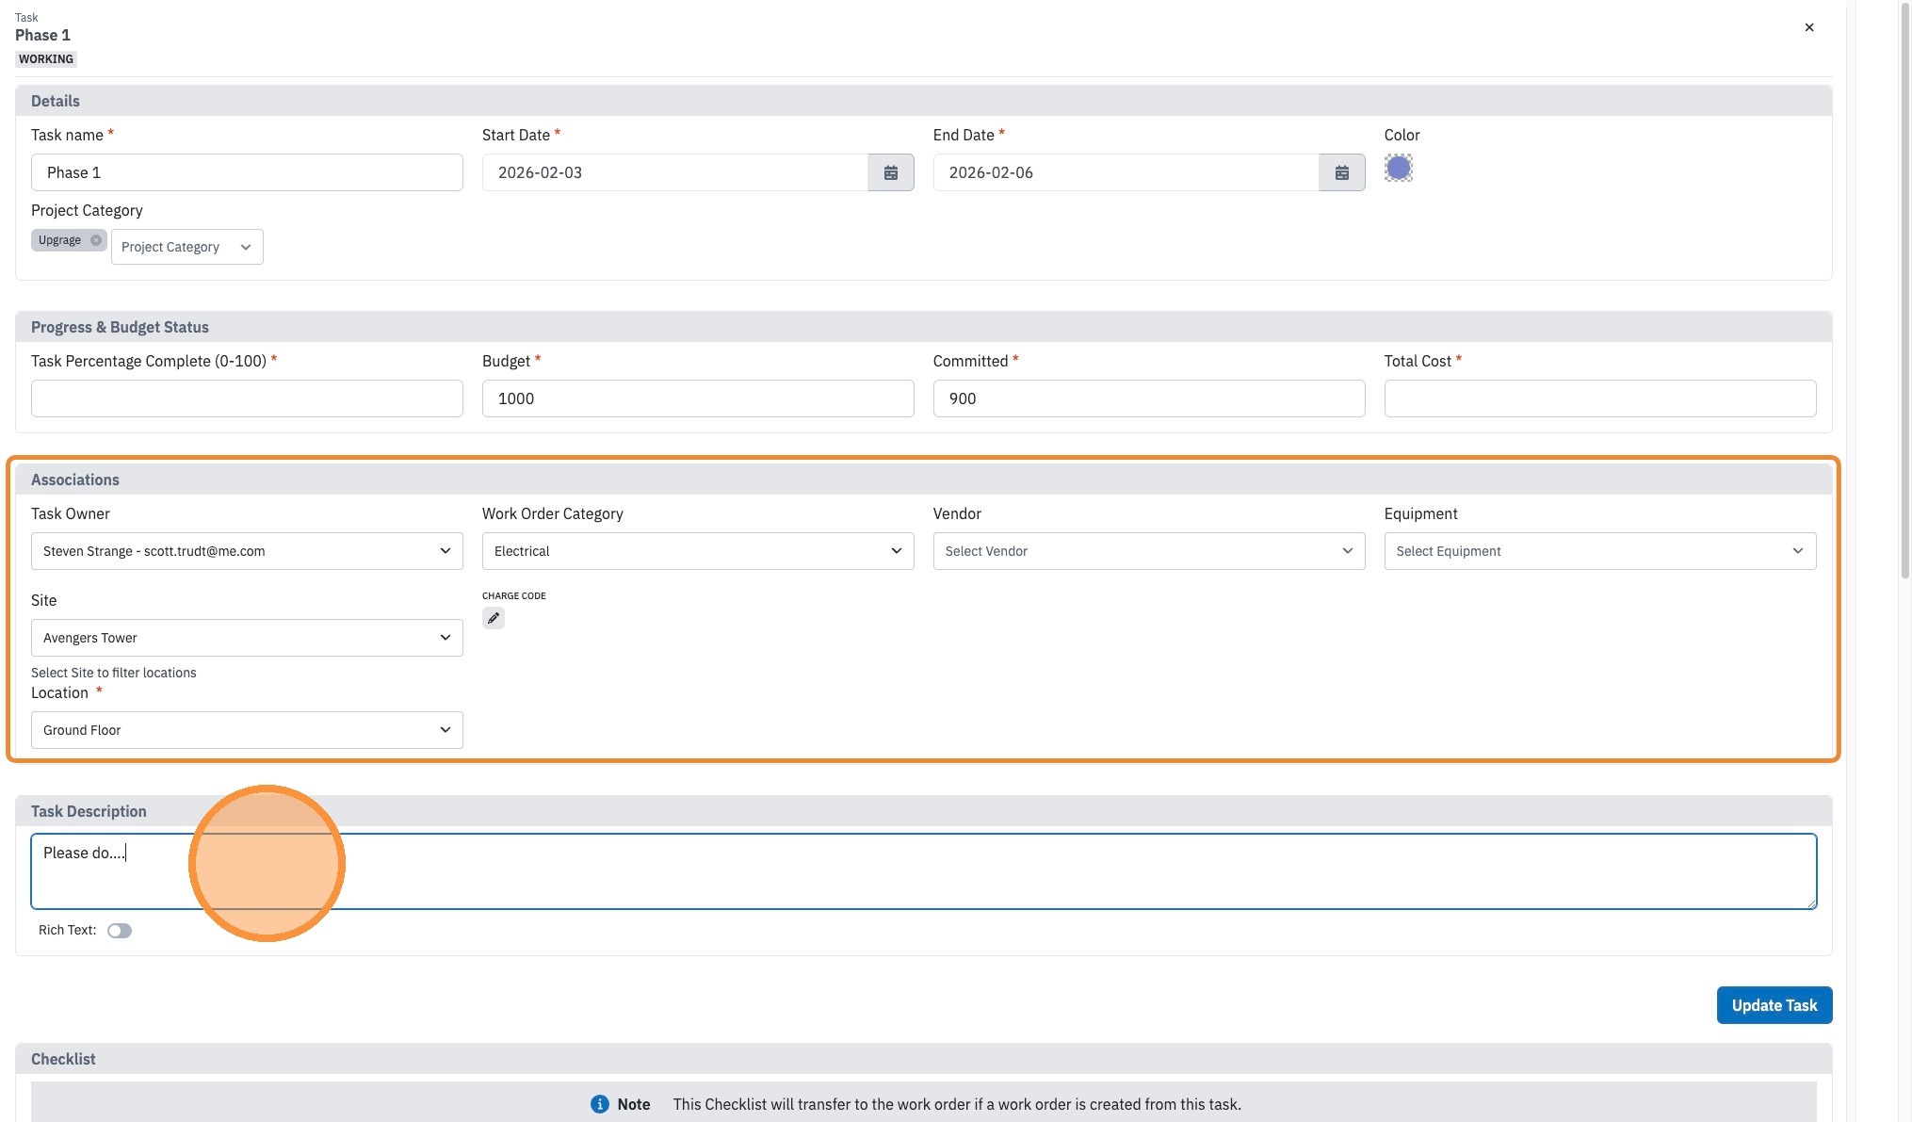This screenshot has height=1122, width=1912.
Task: Close the Phase 1 task panel
Action: click(1808, 27)
